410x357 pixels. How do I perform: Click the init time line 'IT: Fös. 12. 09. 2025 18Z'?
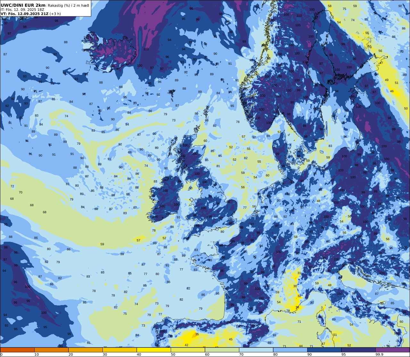point(22,10)
